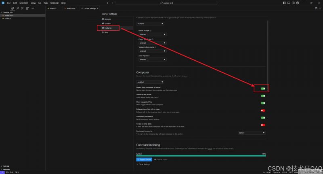Screen dimensions: 323x174
Task: Open the Search view magnifier icon
Action: click(x=17, y=8)
